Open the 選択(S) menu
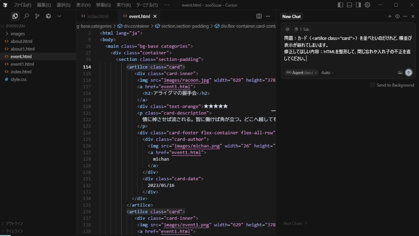This screenshot has width=419, height=236. tap(64, 5)
